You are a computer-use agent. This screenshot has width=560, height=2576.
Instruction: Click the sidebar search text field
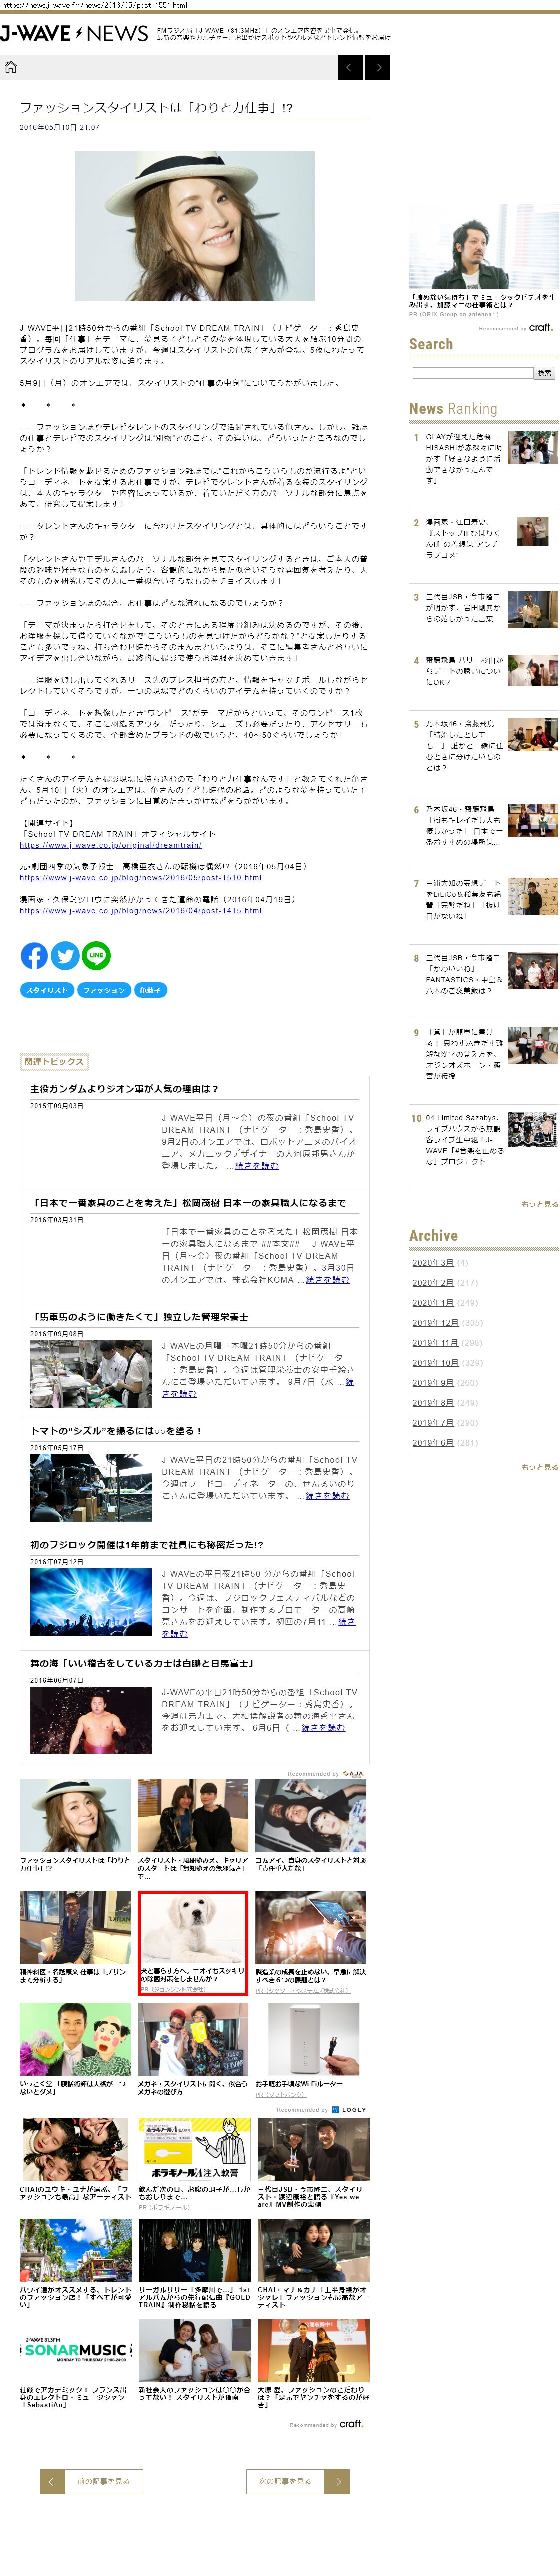coord(472,373)
